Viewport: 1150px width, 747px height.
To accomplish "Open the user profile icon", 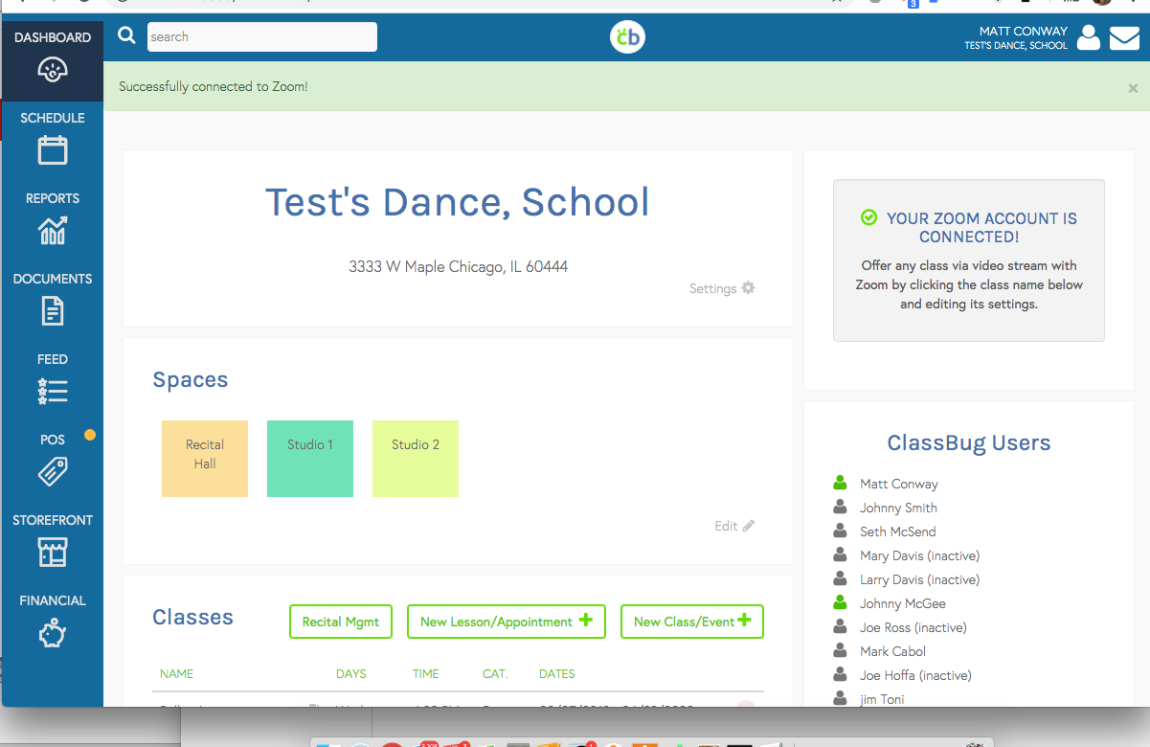I will coord(1088,37).
